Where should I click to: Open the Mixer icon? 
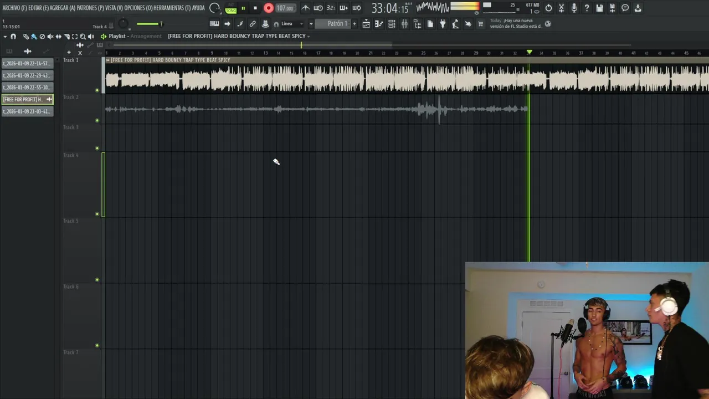pos(404,24)
